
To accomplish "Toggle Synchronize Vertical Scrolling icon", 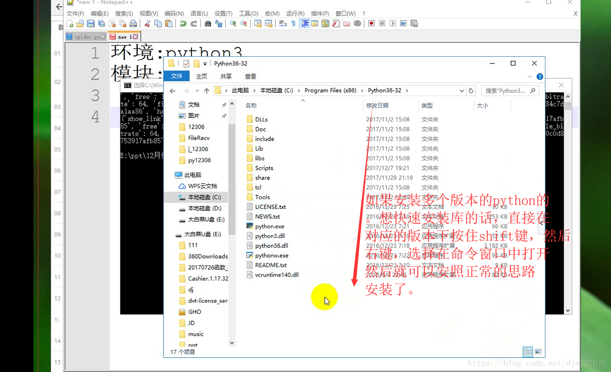I will point(258,24).
